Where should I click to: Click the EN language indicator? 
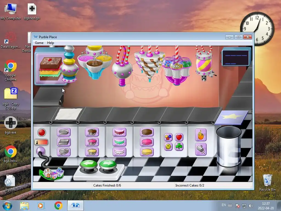tap(224, 205)
